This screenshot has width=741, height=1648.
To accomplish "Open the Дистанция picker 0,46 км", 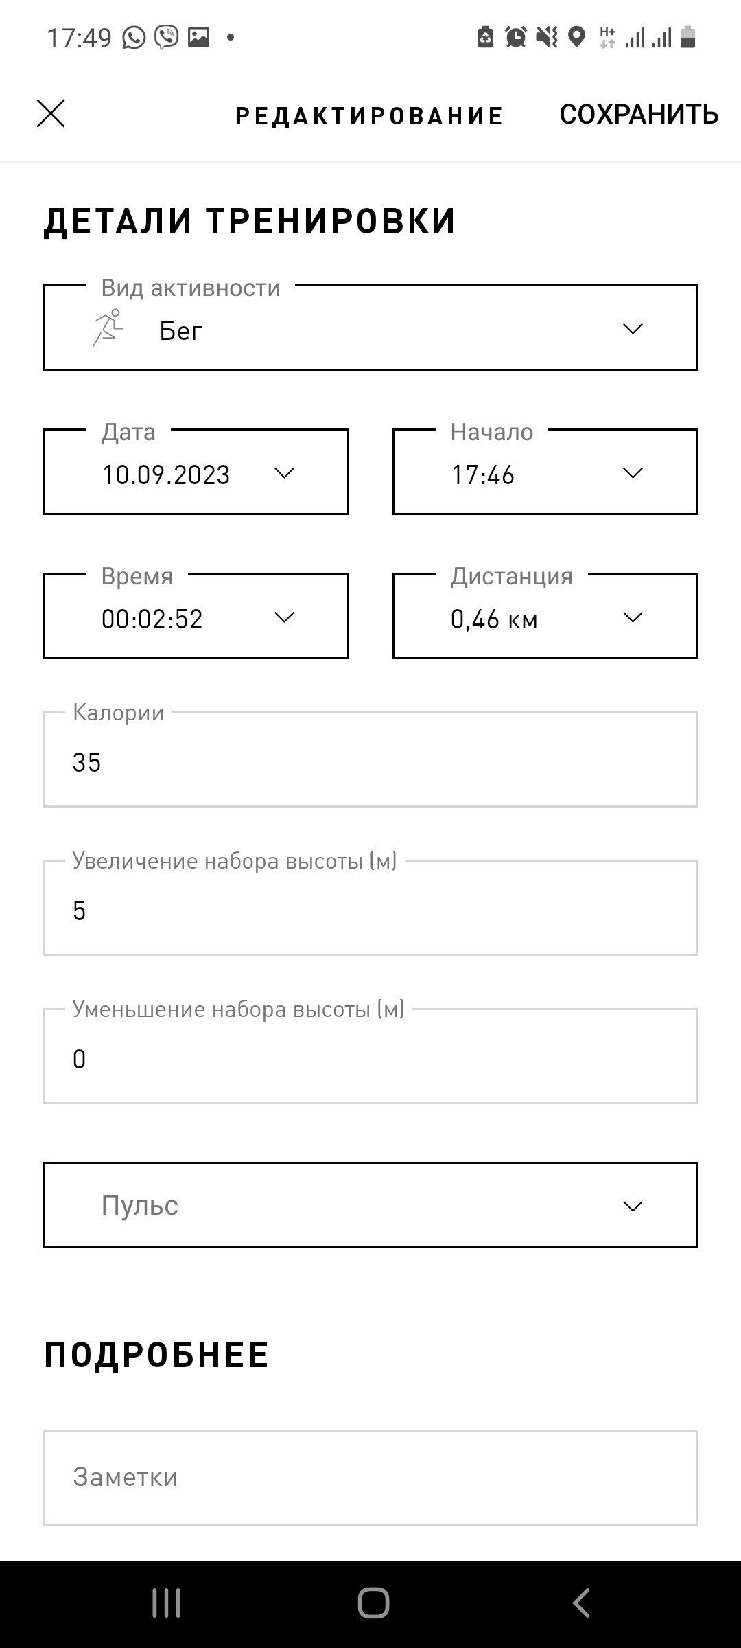I will [x=545, y=617].
